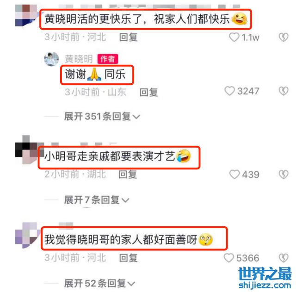Like 黄晓明's reply with 3247 likes
Image resolution: width=296 pixels, height=292 pixels.
[229, 91]
